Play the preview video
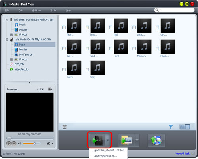This screenshot has height=159, width=198. pyautogui.click(x=9, y=143)
